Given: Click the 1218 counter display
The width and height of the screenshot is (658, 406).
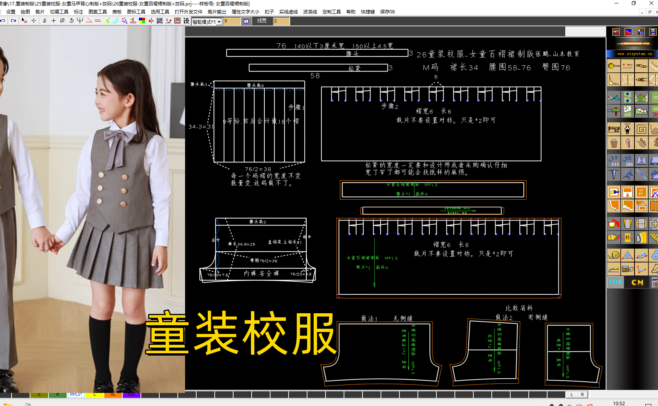Looking at the screenshot, I should click(615, 282).
